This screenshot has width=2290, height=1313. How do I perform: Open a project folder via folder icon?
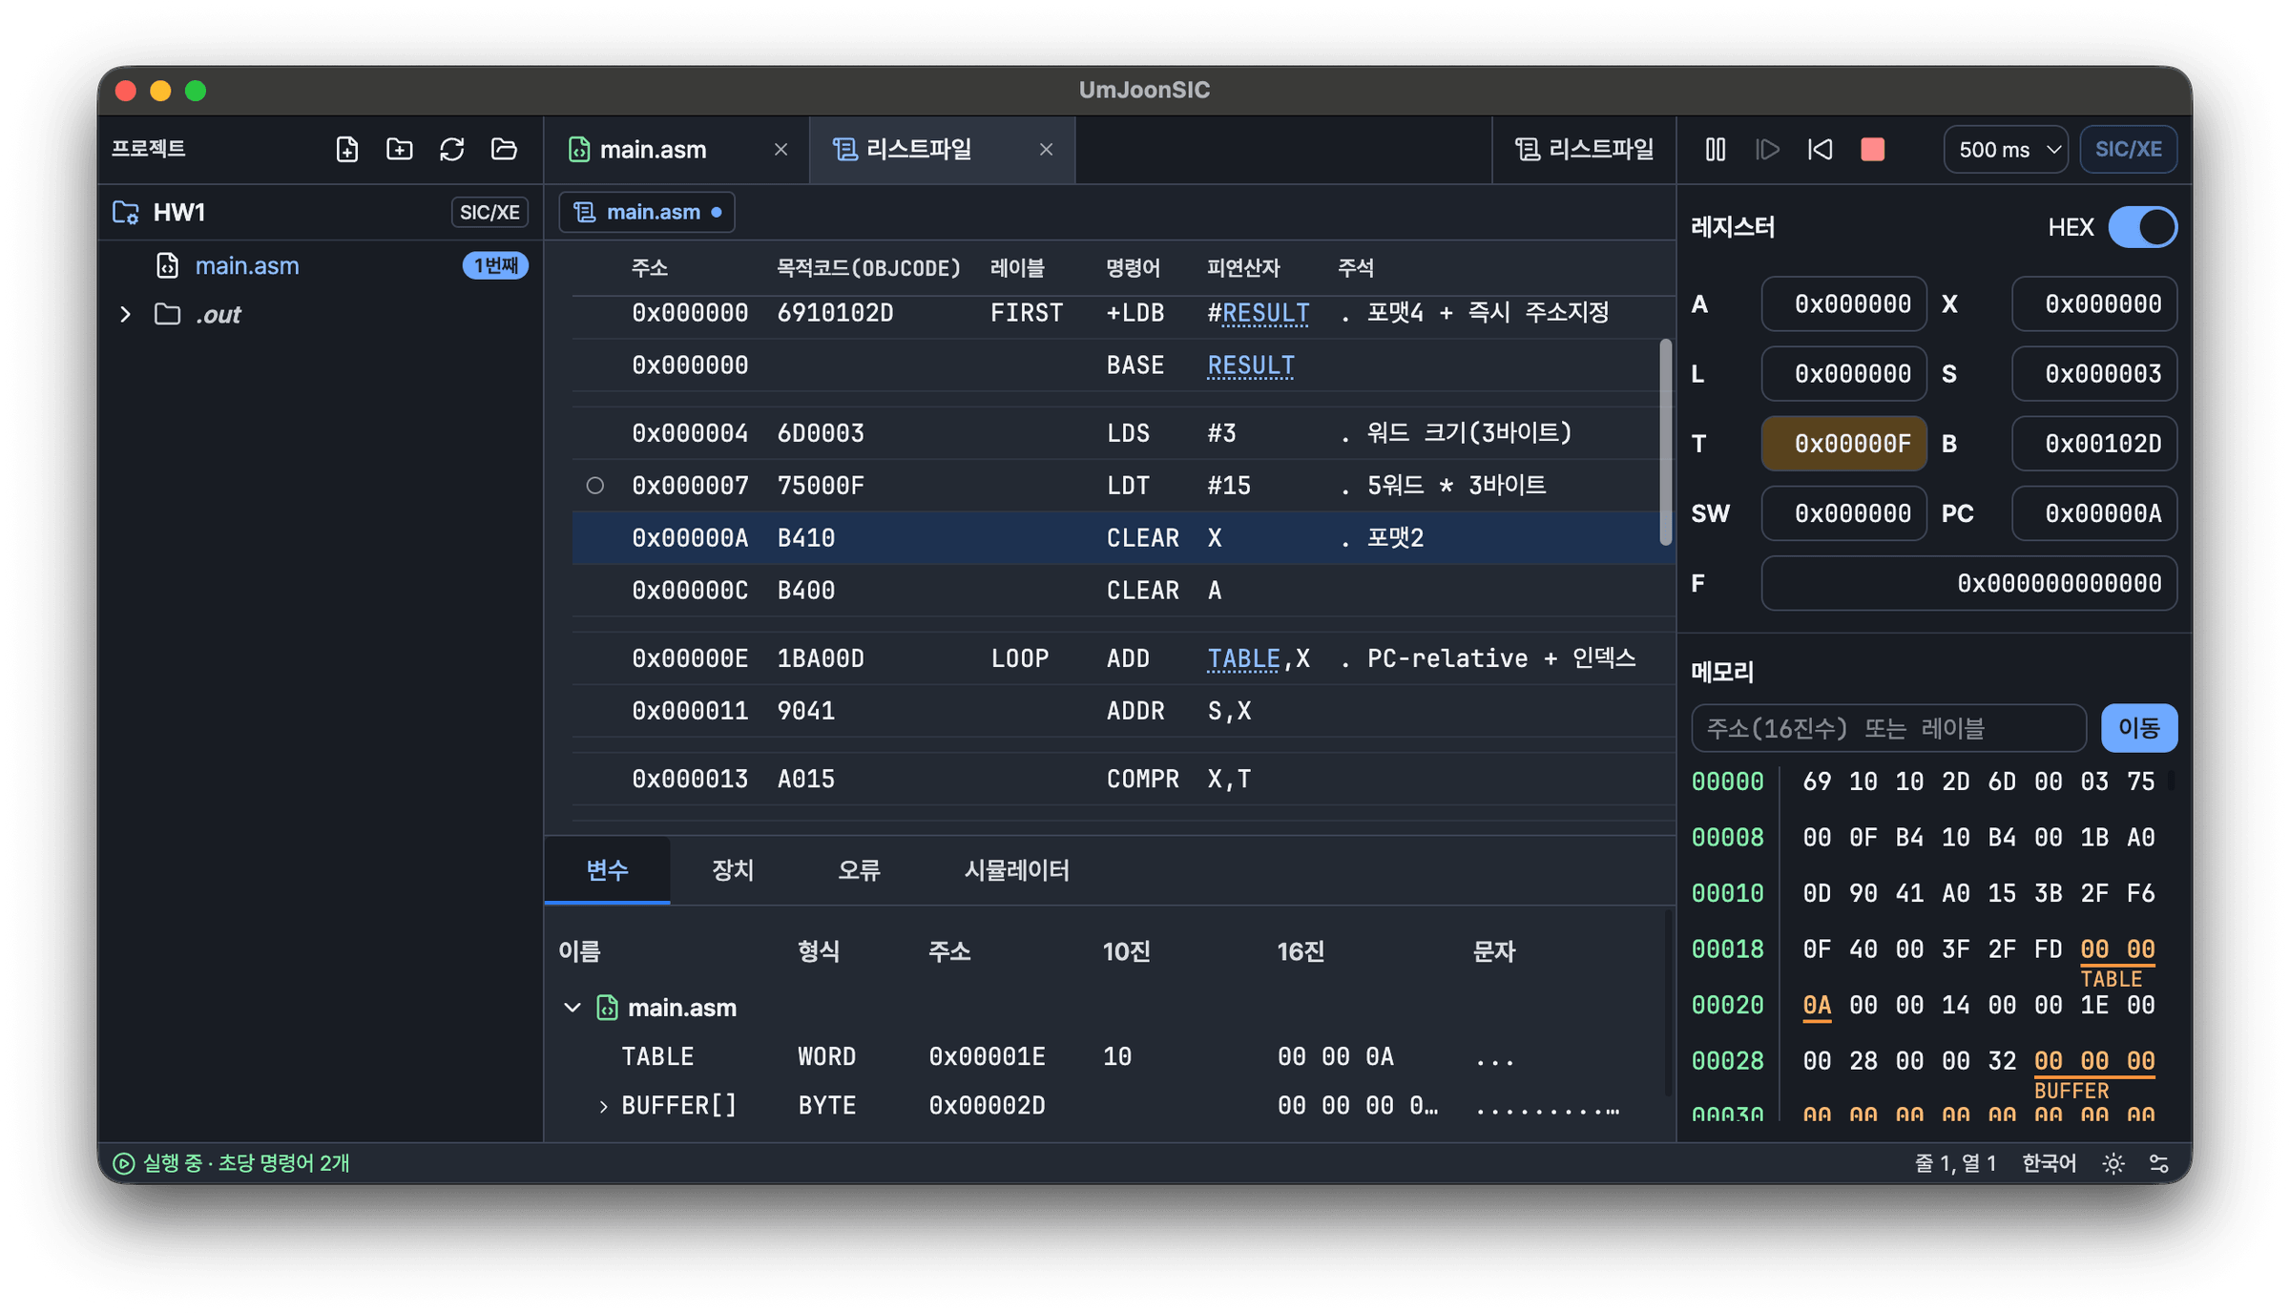pos(504,149)
